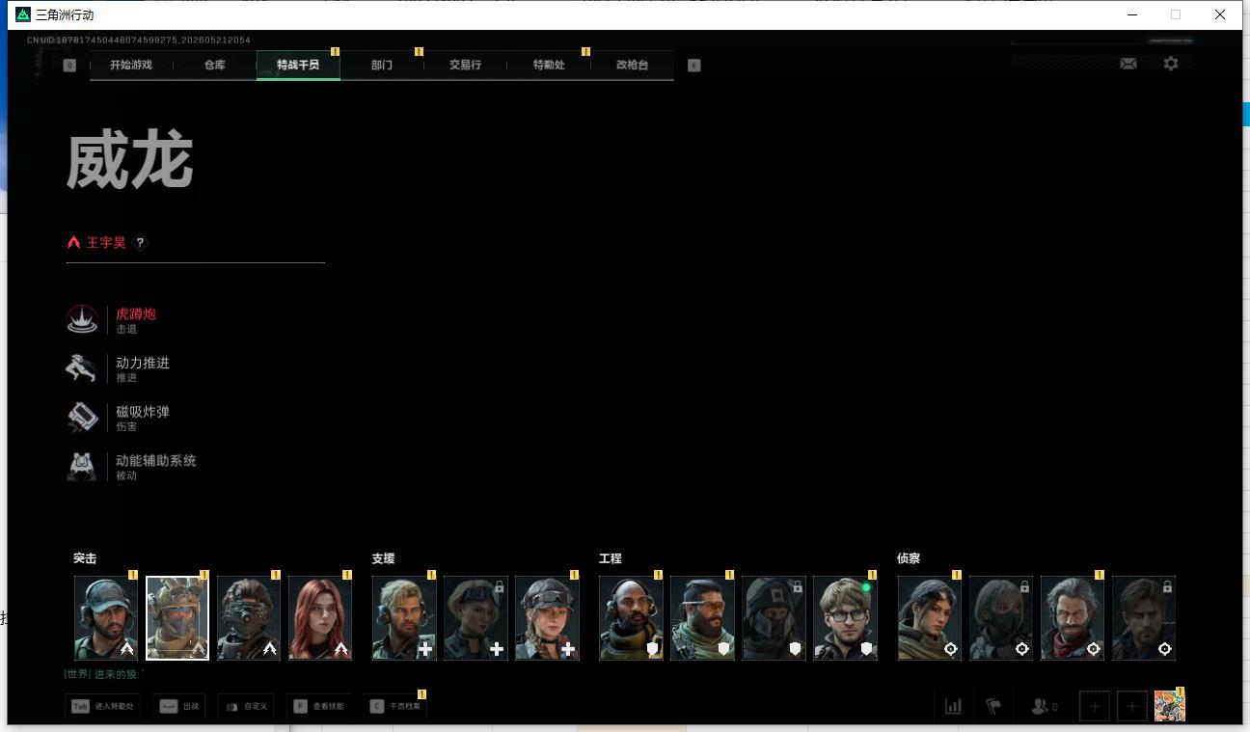The width and height of the screenshot is (1250, 732).
Task: Select support woman with helmet and goggles
Action: (547, 618)
